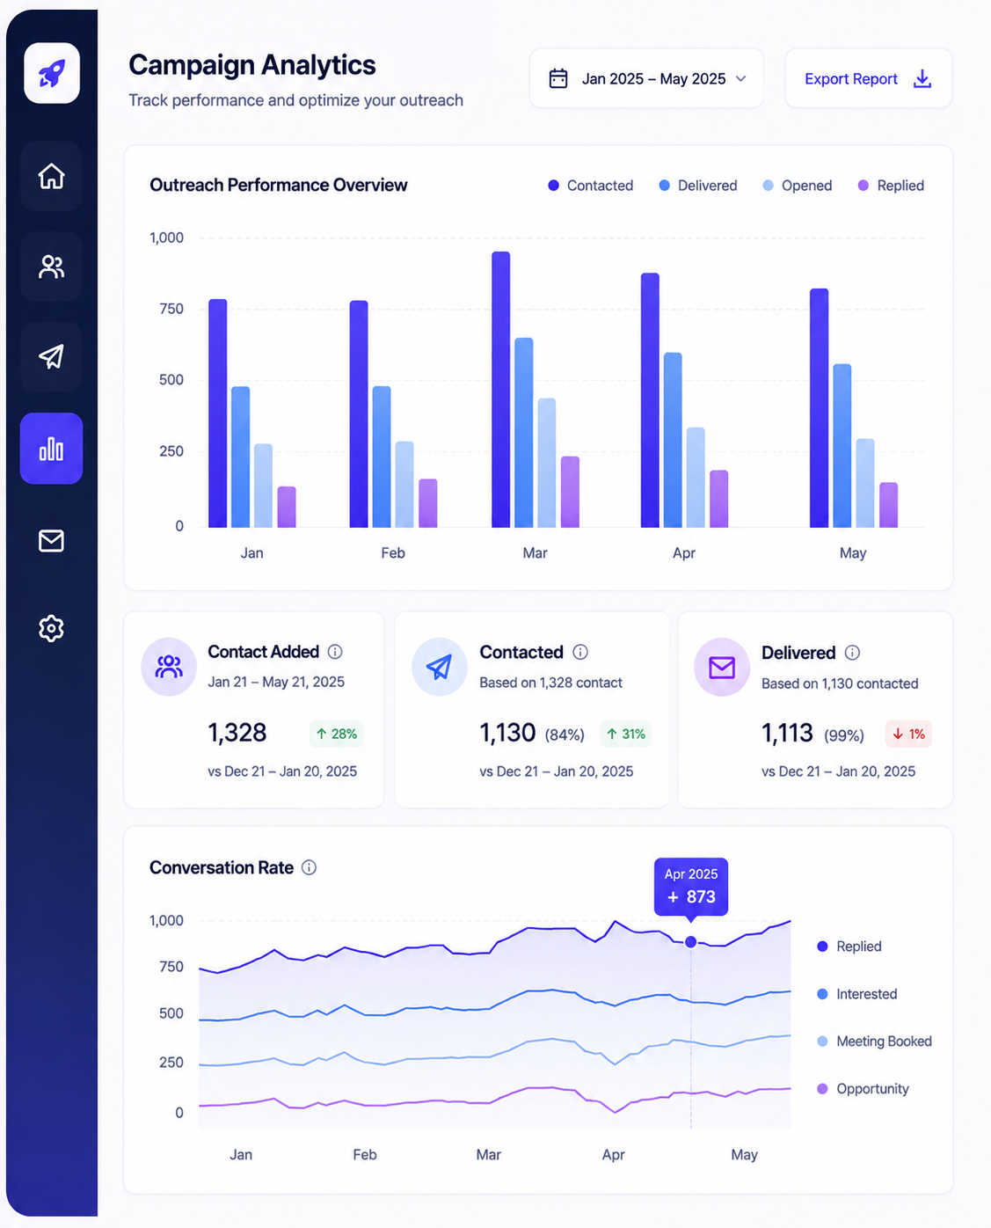The height and width of the screenshot is (1228, 991).
Task: Open the Campaigns paper plane sidebar icon
Action: point(52,356)
